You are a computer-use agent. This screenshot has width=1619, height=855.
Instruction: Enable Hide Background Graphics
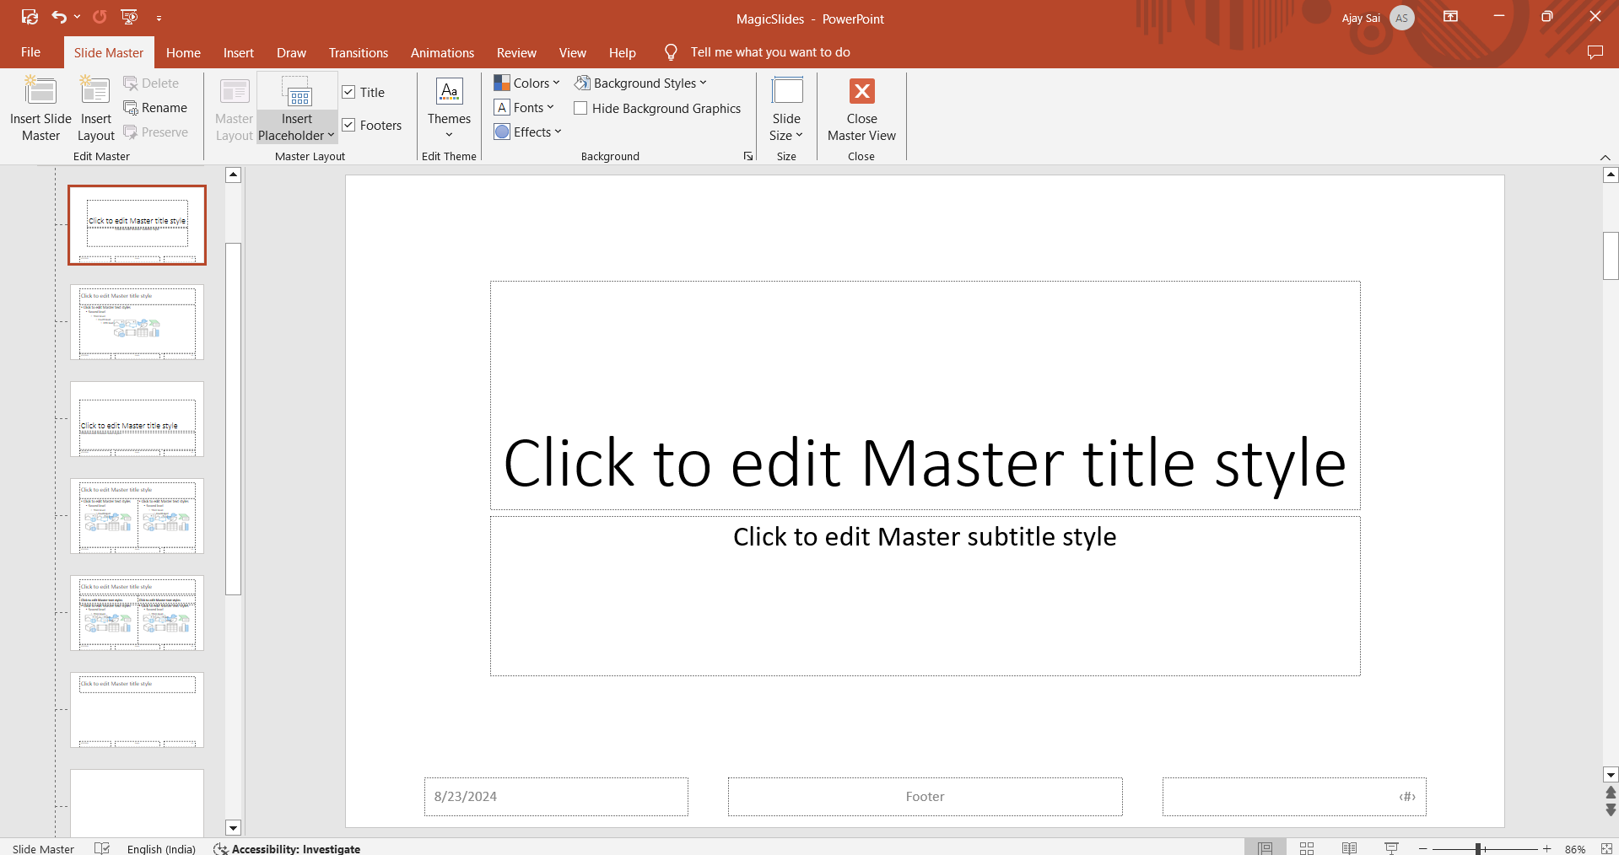point(580,109)
